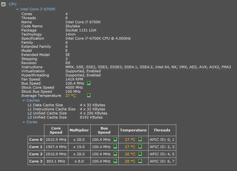Click the x 19.0 multiplier cell
237x171 pixels.
pos(79,147)
